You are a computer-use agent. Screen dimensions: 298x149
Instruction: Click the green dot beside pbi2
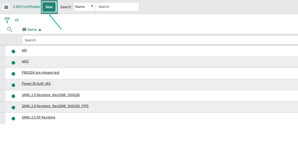pos(13,63)
